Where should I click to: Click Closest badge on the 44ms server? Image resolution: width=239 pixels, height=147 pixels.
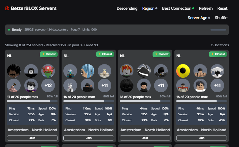pos(161,54)
